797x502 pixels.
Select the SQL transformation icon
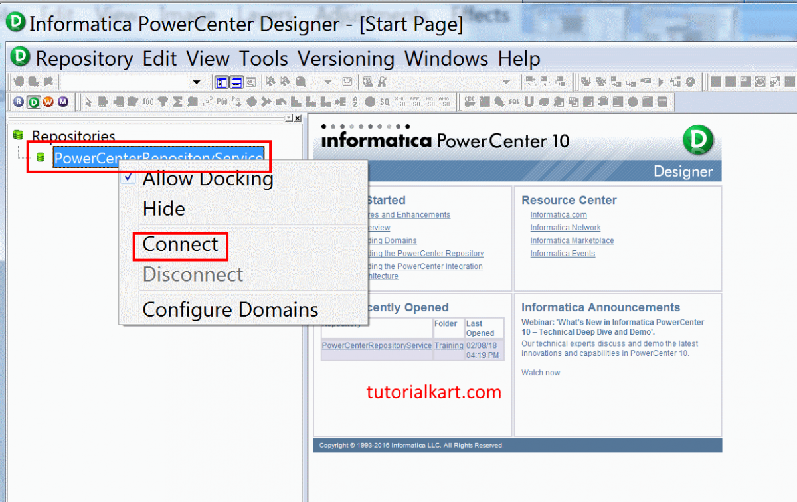coord(513,102)
